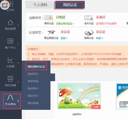Click the 我的房源 house icon
Screen dimensions: 128x119
click(x=10, y=23)
